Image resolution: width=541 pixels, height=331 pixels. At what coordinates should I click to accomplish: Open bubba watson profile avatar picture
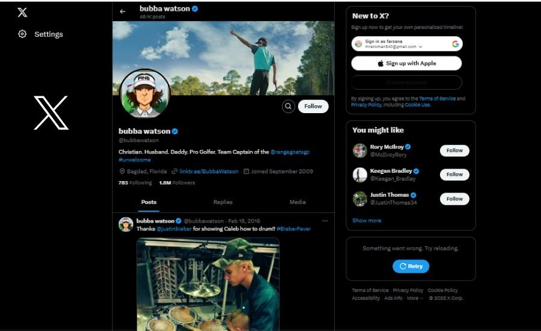click(x=145, y=94)
